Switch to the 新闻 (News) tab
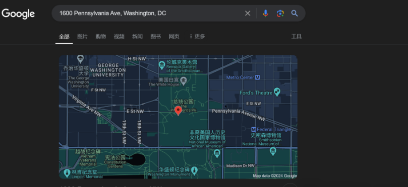Viewport: 408px width, 187px height. tap(137, 37)
